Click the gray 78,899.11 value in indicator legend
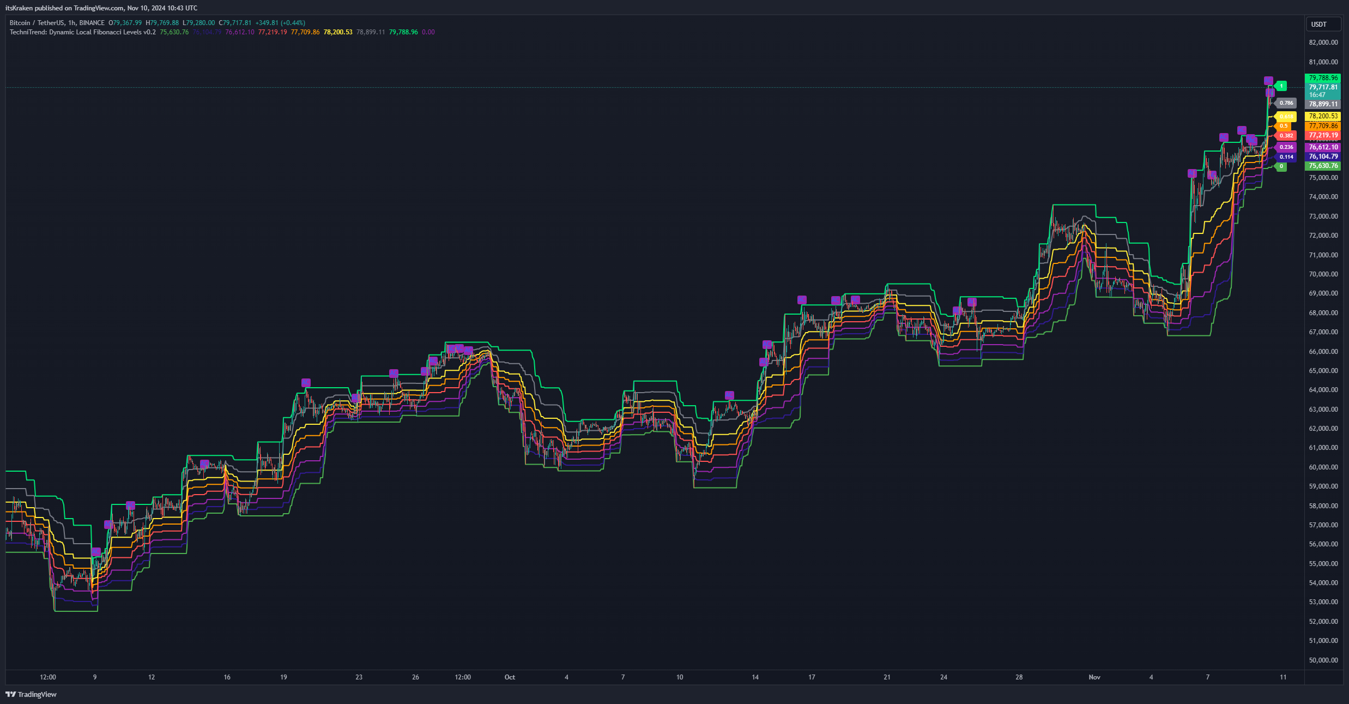 point(371,32)
